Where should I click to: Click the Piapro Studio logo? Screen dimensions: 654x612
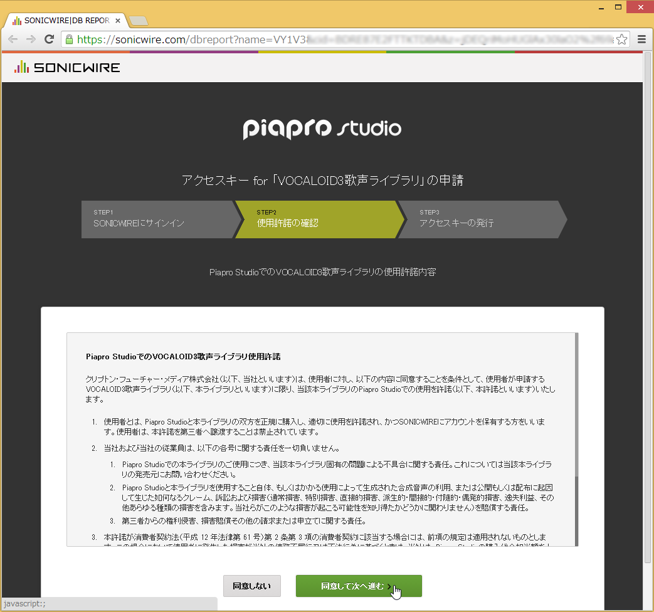coord(322,128)
